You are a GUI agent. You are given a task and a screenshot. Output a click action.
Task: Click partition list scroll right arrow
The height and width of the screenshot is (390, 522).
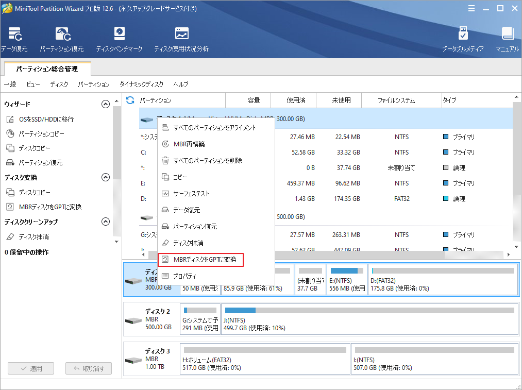509,255
